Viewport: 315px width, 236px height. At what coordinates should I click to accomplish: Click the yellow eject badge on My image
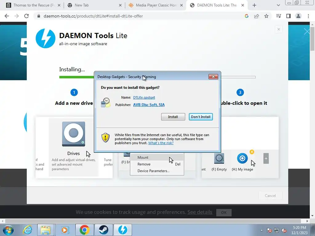click(252, 152)
